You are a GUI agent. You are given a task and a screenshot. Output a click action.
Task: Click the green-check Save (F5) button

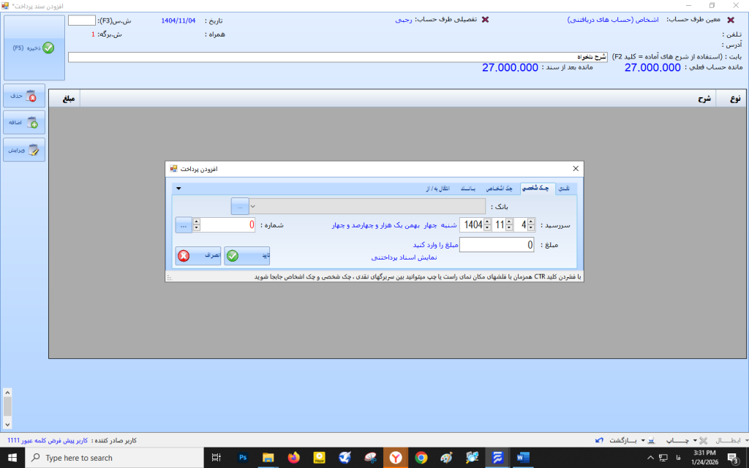(x=34, y=48)
